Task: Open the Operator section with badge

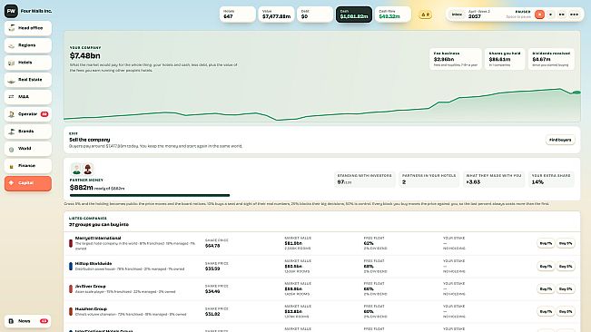Action: coord(28,114)
